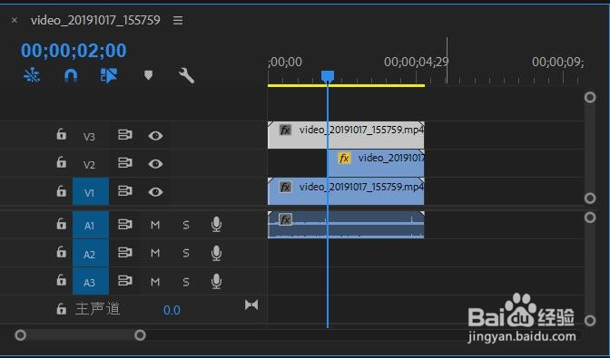Viewport: 610px width, 358px height.
Task: Toggle lock on audio track A2
Action: pyautogui.click(x=61, y=252)
